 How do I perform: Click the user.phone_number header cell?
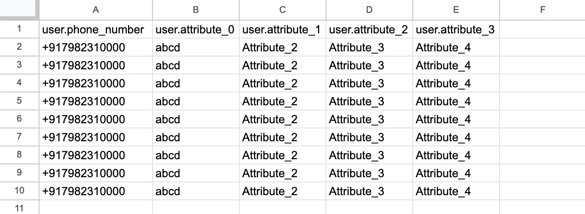pyautogui.click(x=96, y=29)
